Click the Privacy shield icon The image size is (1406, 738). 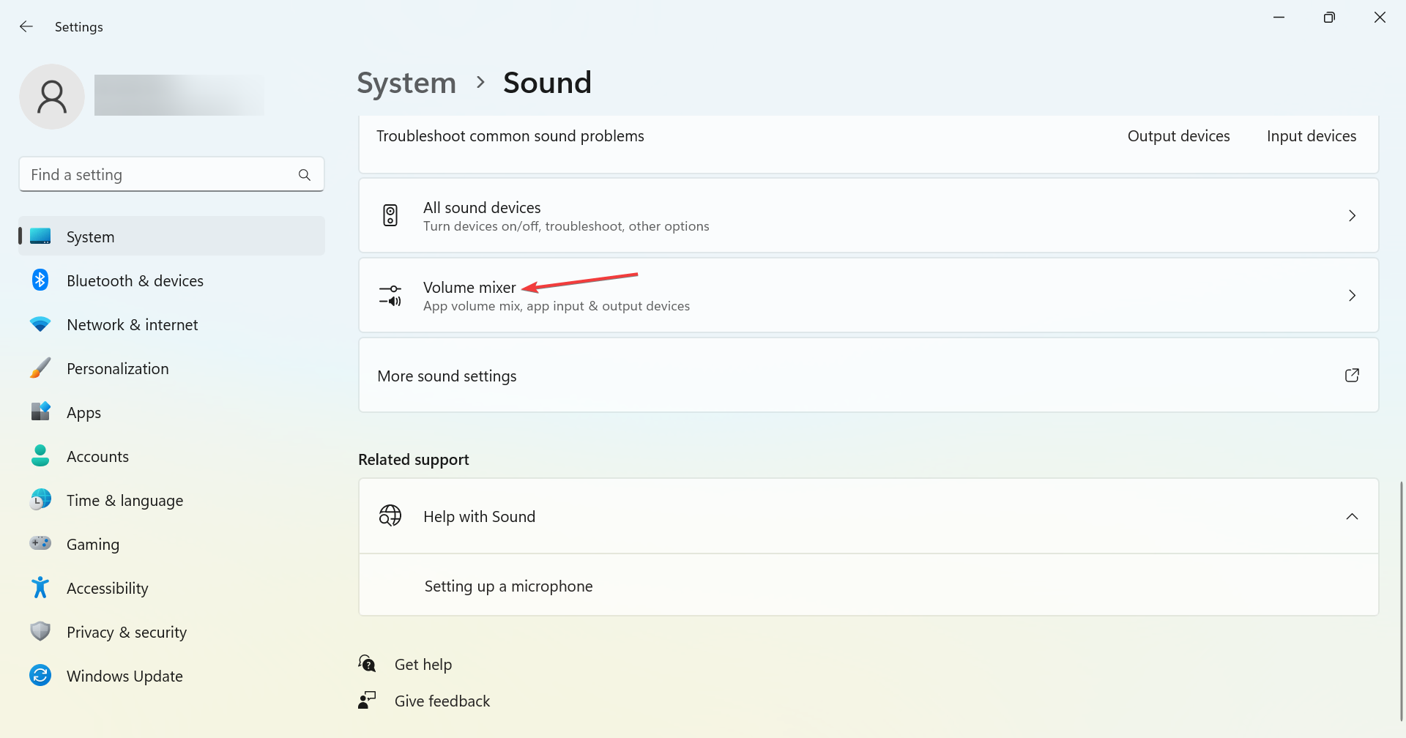click(40, 631)
